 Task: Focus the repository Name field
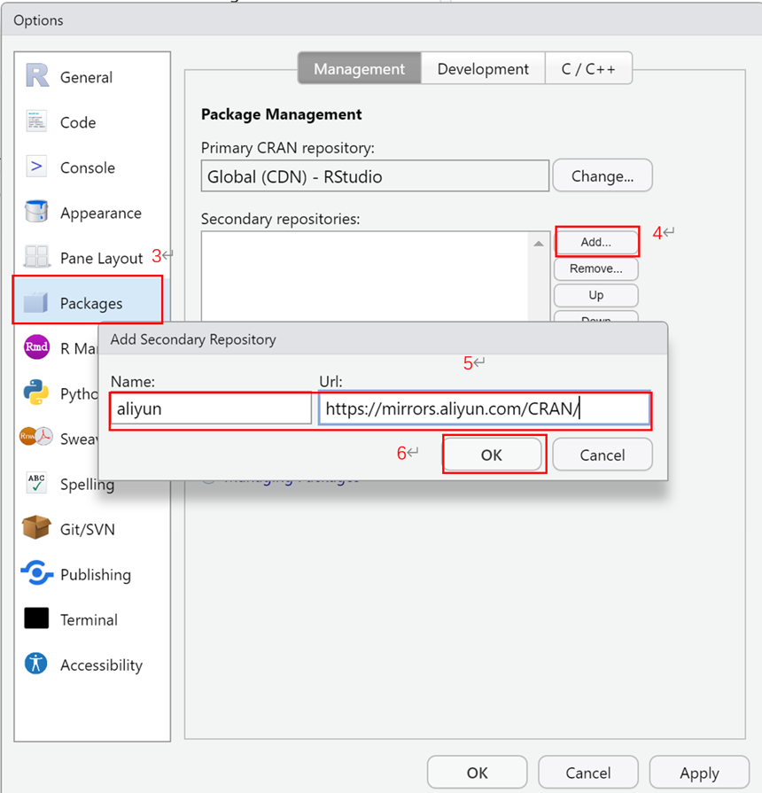[211, 408]
